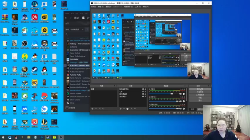This screenshot has width=250, height=140.
Task: Open the WinRAR archive desktop icon
Action: tap(5, 18)
